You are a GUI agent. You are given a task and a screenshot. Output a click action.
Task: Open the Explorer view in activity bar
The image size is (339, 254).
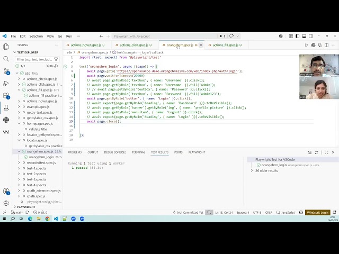point(6,47)
